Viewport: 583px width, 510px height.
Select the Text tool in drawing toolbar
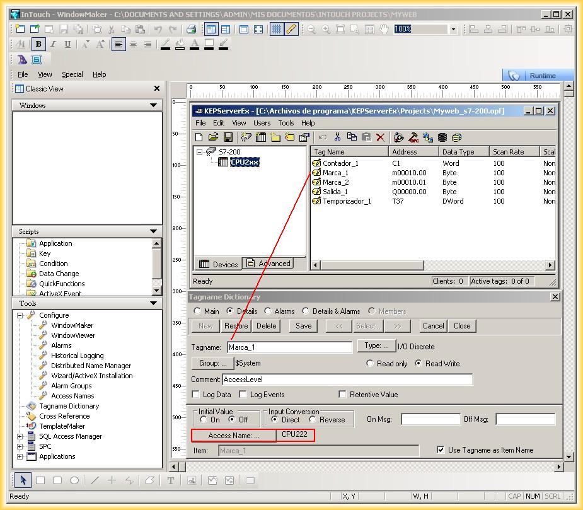(171, 480)
